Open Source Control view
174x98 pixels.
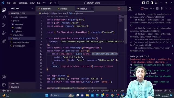[4, 25]
